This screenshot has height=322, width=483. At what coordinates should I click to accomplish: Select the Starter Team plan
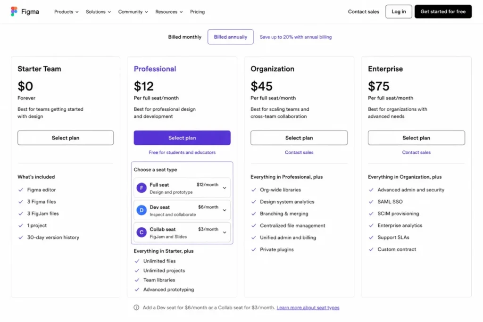[66, 138]
